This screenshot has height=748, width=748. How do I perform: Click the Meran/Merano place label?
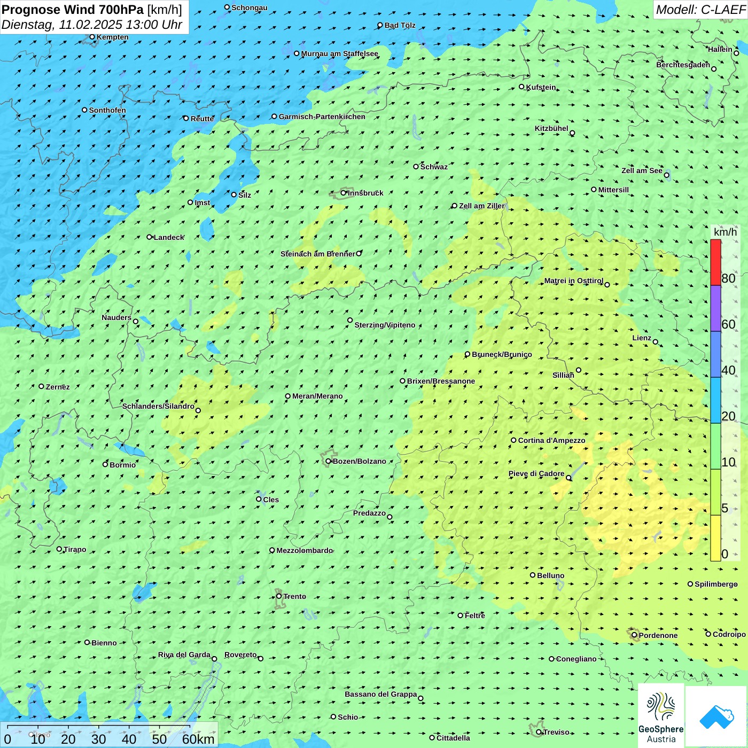point(317,396)
